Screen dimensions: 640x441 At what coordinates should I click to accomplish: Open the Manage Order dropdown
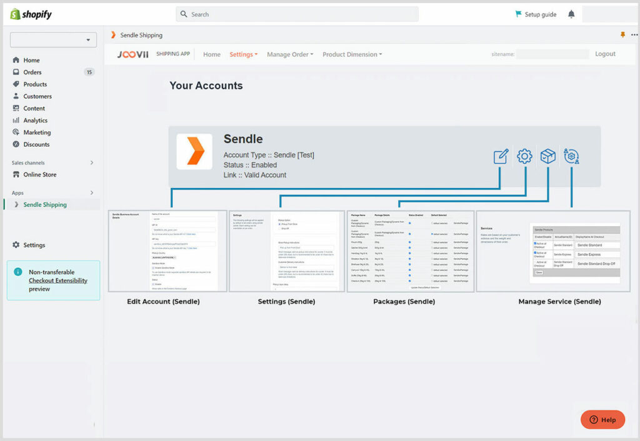290,54
